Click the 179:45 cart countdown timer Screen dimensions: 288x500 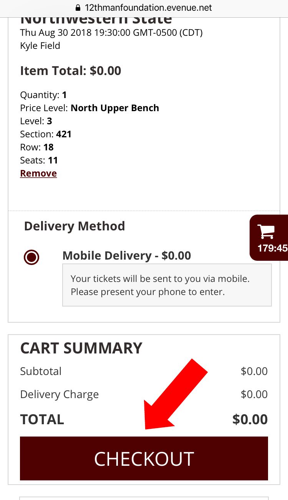273,248
